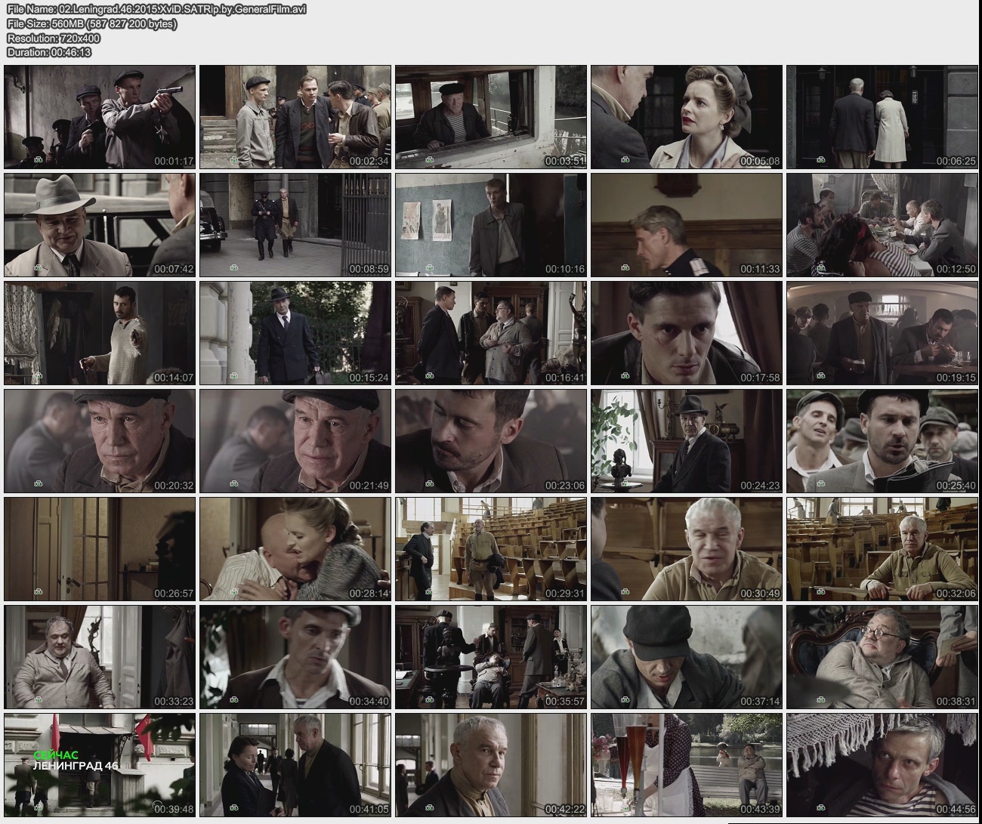This screenshot has height=824, width=982.
Task: Choose the frame at 00:25:40
Action: 882,441
